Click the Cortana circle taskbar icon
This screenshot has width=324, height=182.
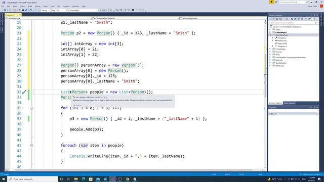coord(61,179)
